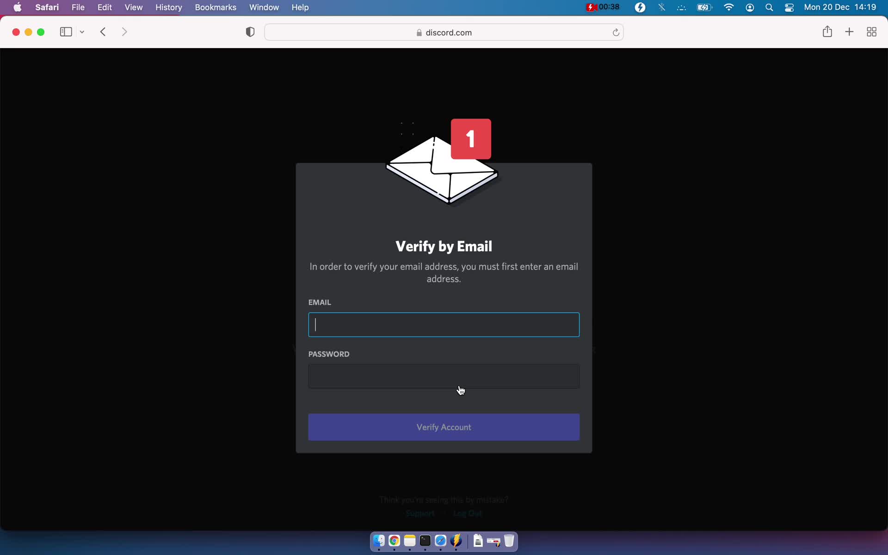Click the macOS Finder dock icon
This screenshot has width=888, height=555.
coord(378,541)
